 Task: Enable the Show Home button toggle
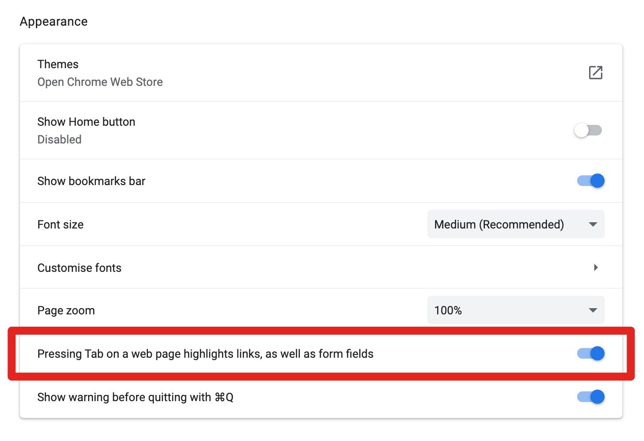pos(588,130)
